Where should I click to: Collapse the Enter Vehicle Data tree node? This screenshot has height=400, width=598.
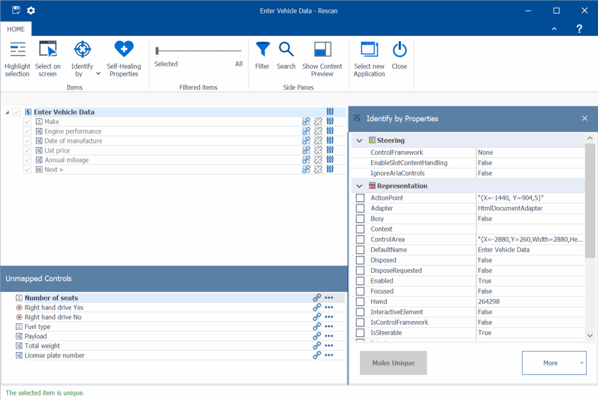click(x=7, y=112)
